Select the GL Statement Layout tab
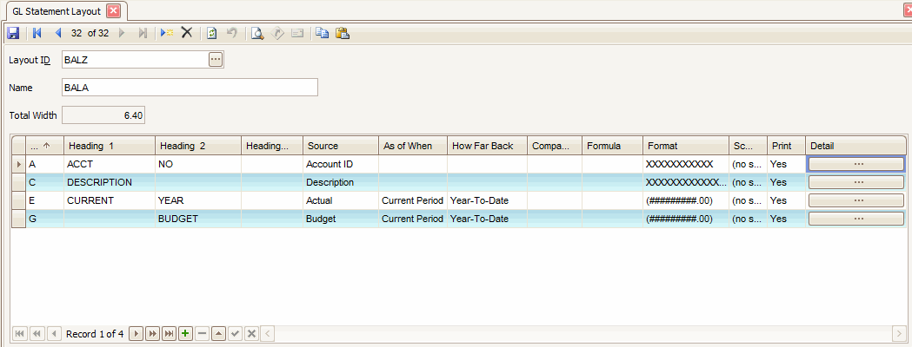Viewport: 912px width, 347px height. (57, 11)
